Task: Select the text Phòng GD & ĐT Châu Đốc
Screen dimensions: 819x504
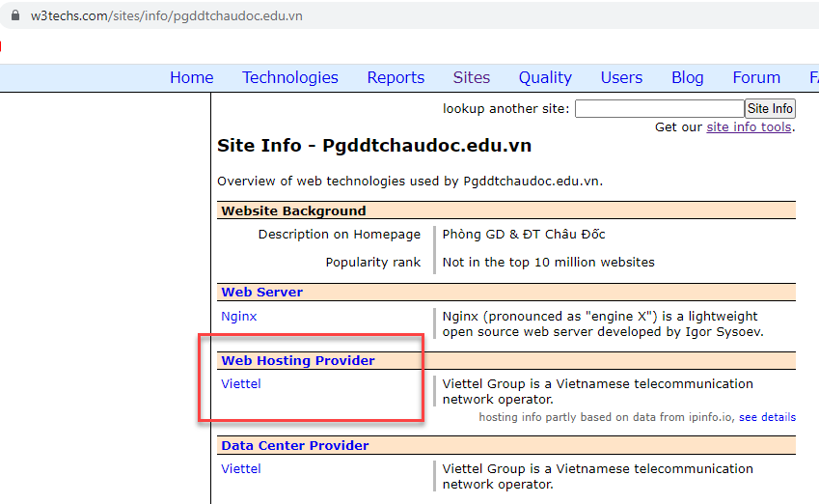Action: (x=524, y=235)
